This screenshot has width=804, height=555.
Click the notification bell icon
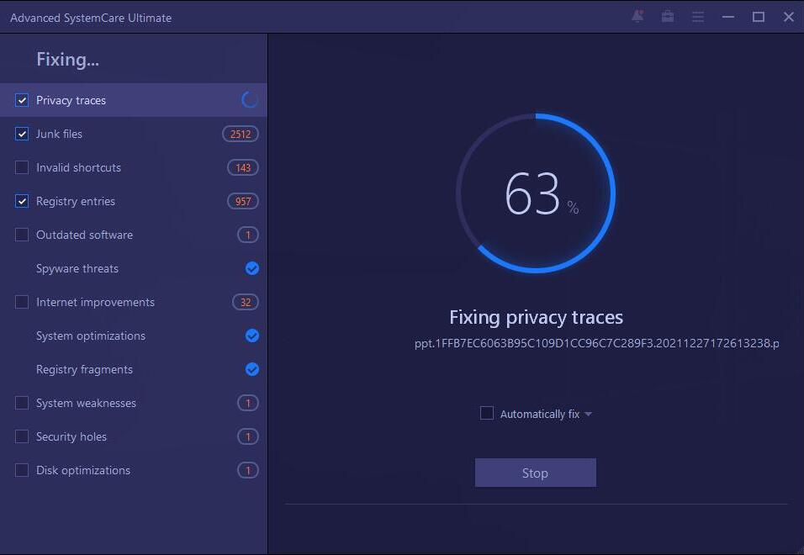(x=637, y=17)
